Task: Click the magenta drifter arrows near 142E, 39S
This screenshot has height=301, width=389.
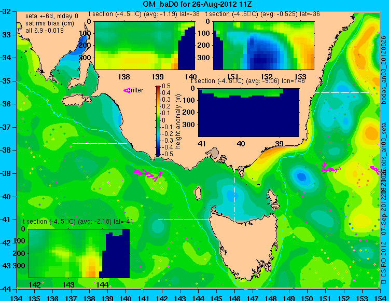Action: click(148, 175)
